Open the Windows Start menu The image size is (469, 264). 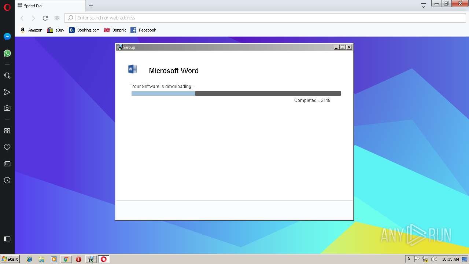[x=10, y=259]
